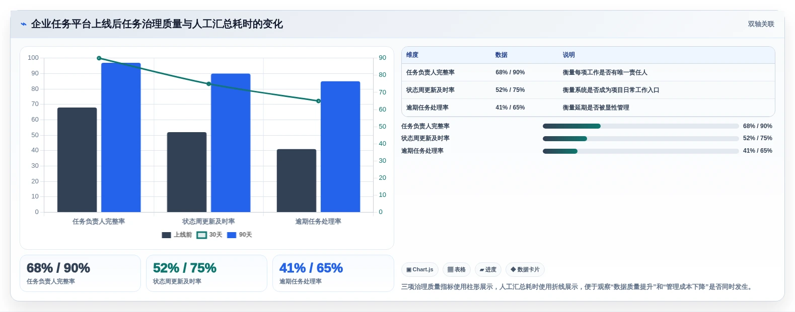Viewport: 795px width, 312px height.
Task: Click the blue bar for 状态周更新及时率
Action: (x=231, y=143)
